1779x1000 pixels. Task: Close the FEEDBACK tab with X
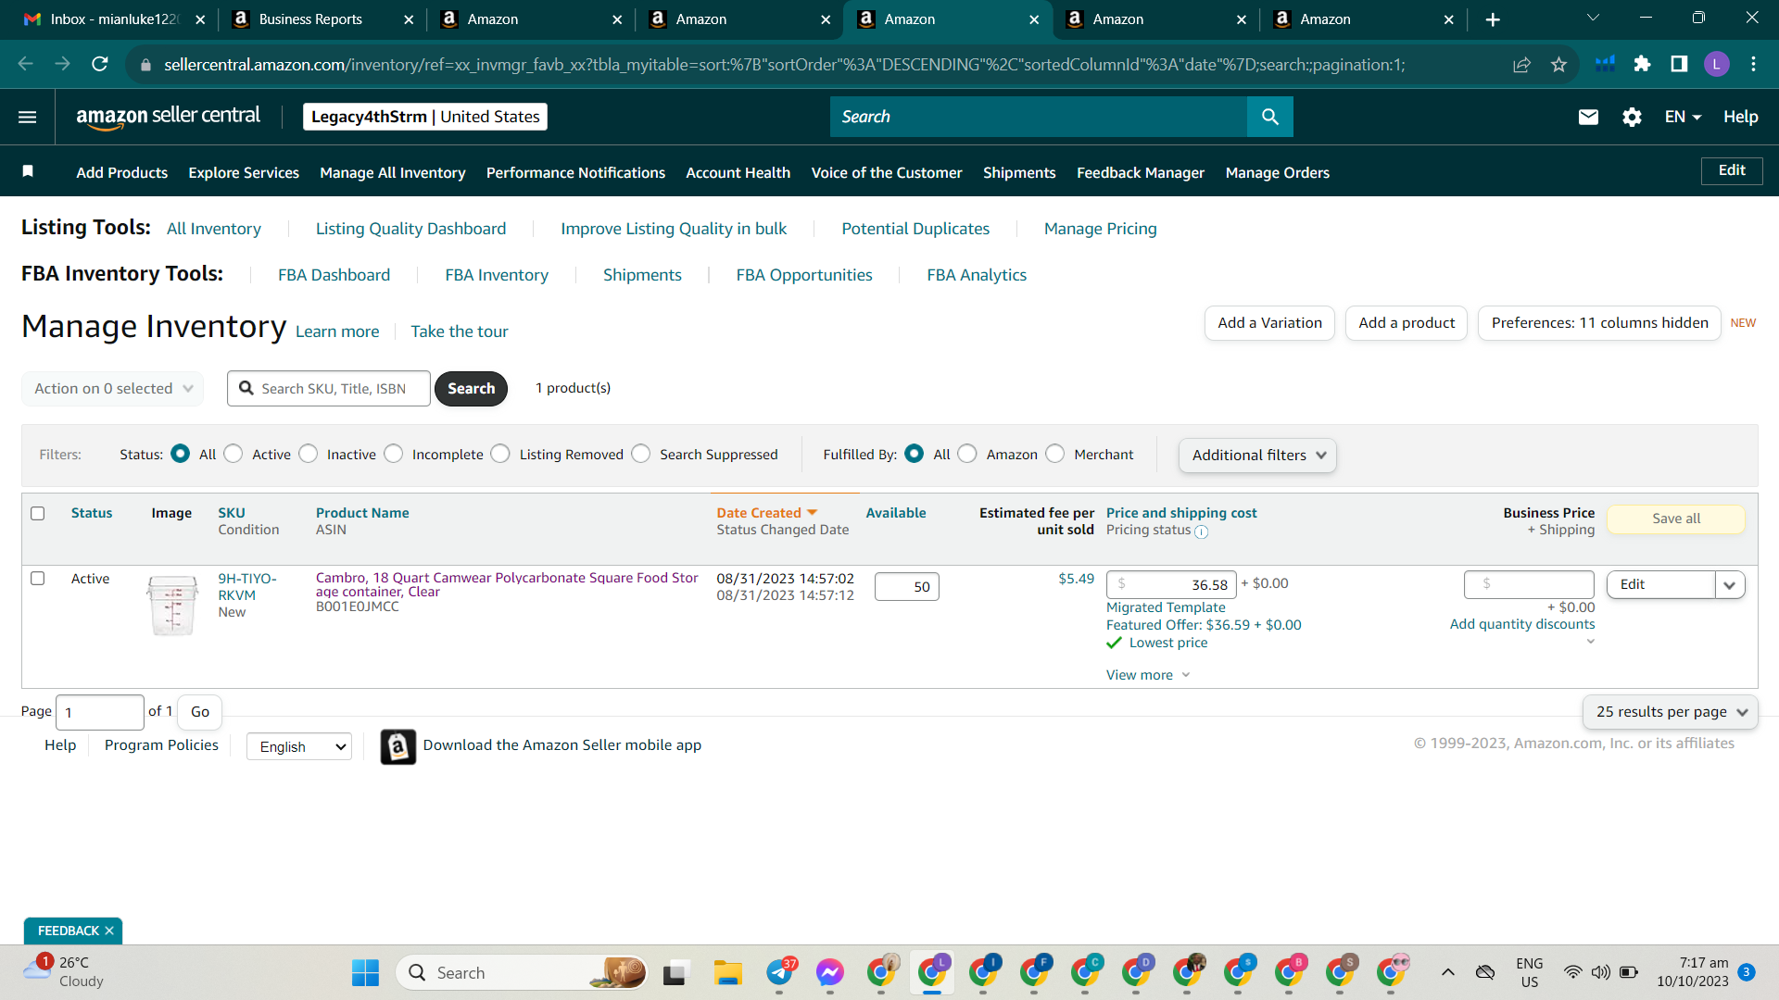click(x=109, y=931)
